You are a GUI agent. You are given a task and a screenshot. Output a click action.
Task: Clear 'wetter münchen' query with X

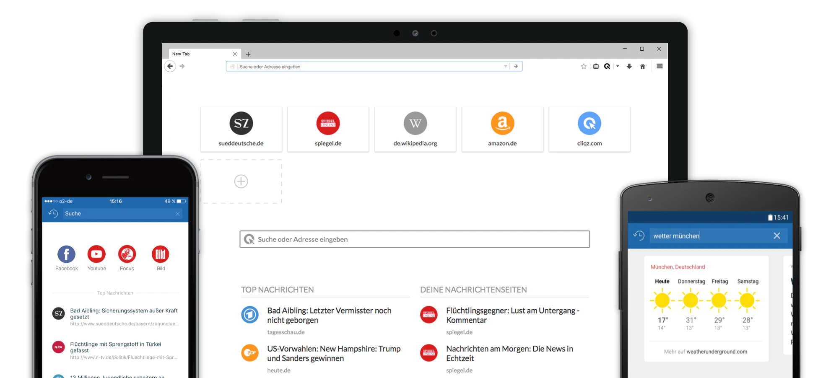[777, 236]
